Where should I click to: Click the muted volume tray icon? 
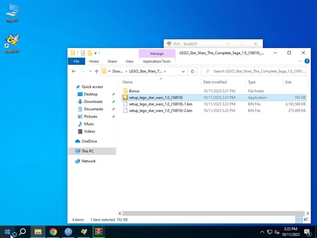277,232
